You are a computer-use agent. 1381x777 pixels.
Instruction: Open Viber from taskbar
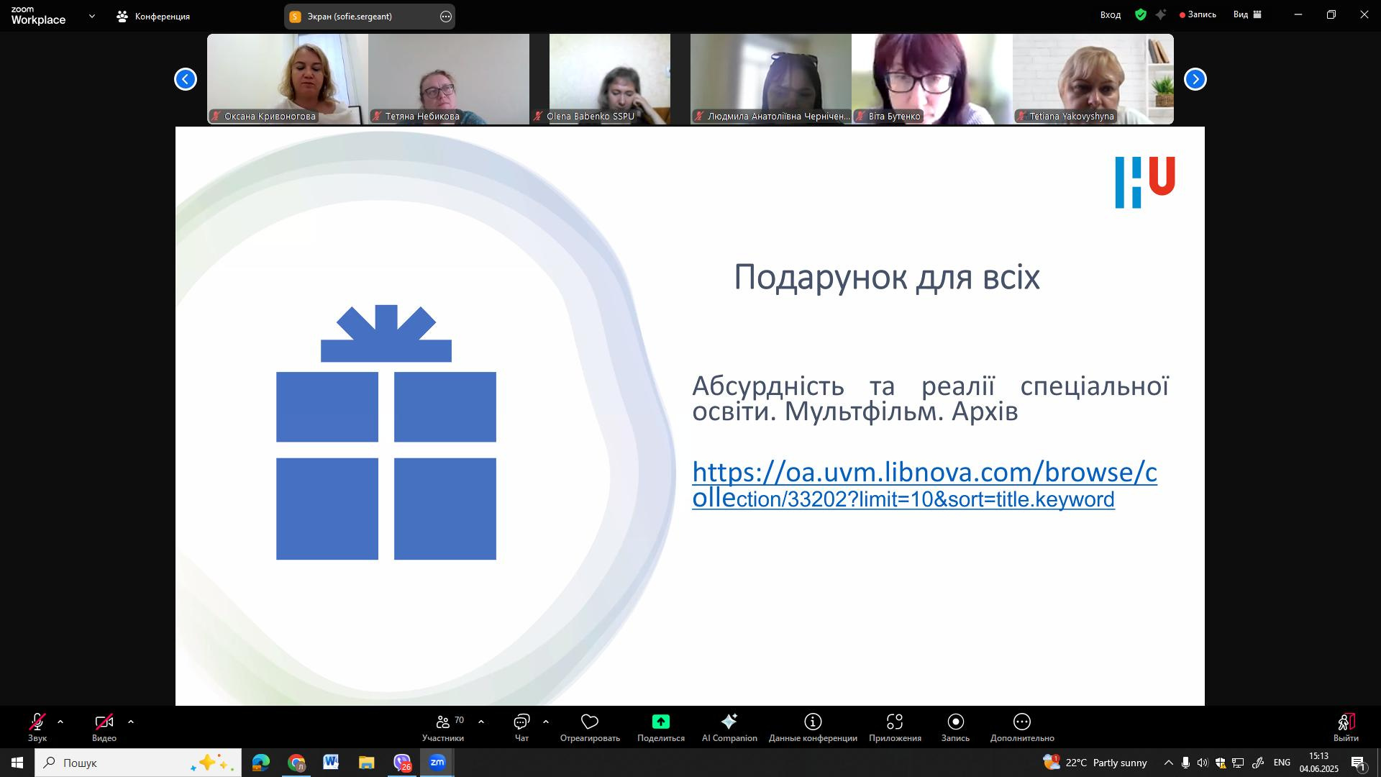click(401, 763)
